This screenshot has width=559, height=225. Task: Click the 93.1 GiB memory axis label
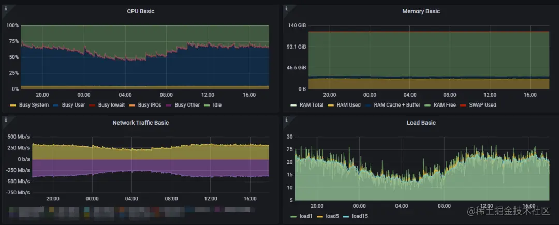tap(297, 47)
